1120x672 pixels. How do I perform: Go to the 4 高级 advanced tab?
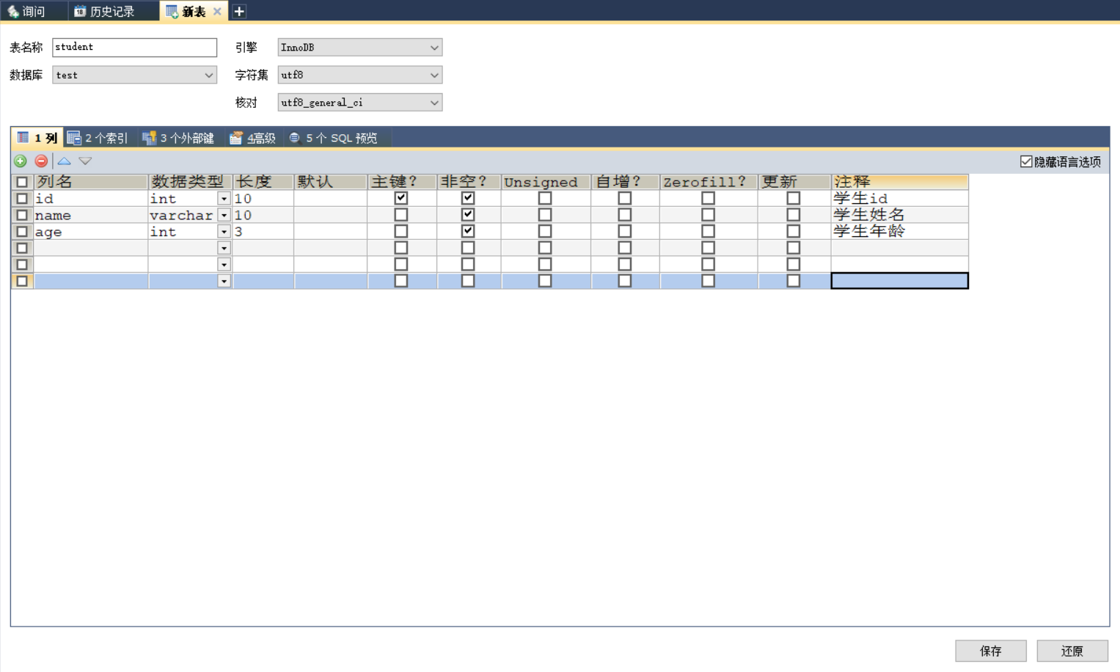tap(253, 138)
